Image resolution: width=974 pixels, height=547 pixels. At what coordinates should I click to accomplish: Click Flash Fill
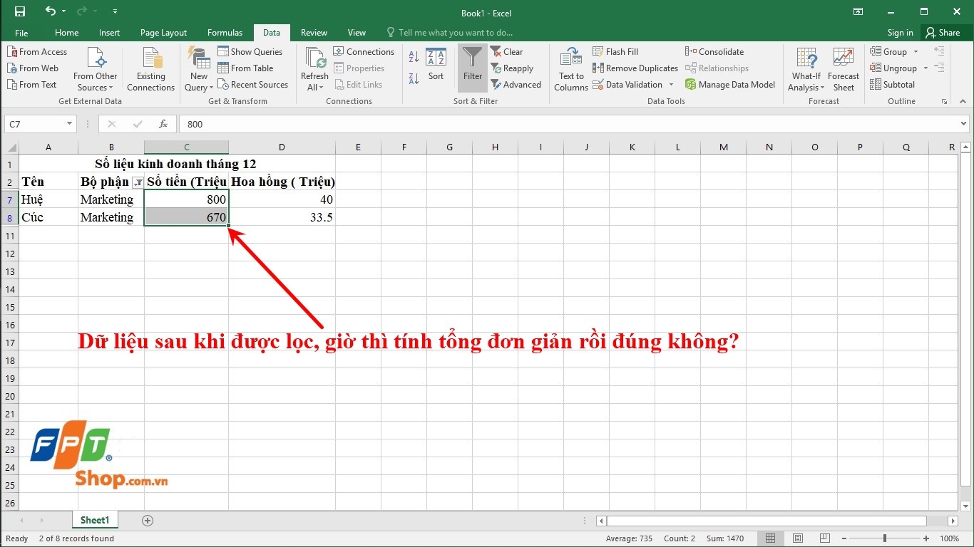[x=615, y=52]
